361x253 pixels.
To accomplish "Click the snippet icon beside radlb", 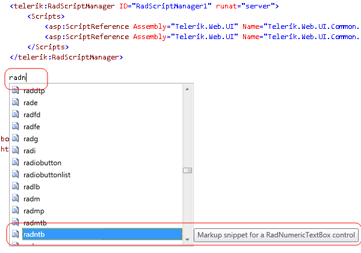I will coord(15,186).
